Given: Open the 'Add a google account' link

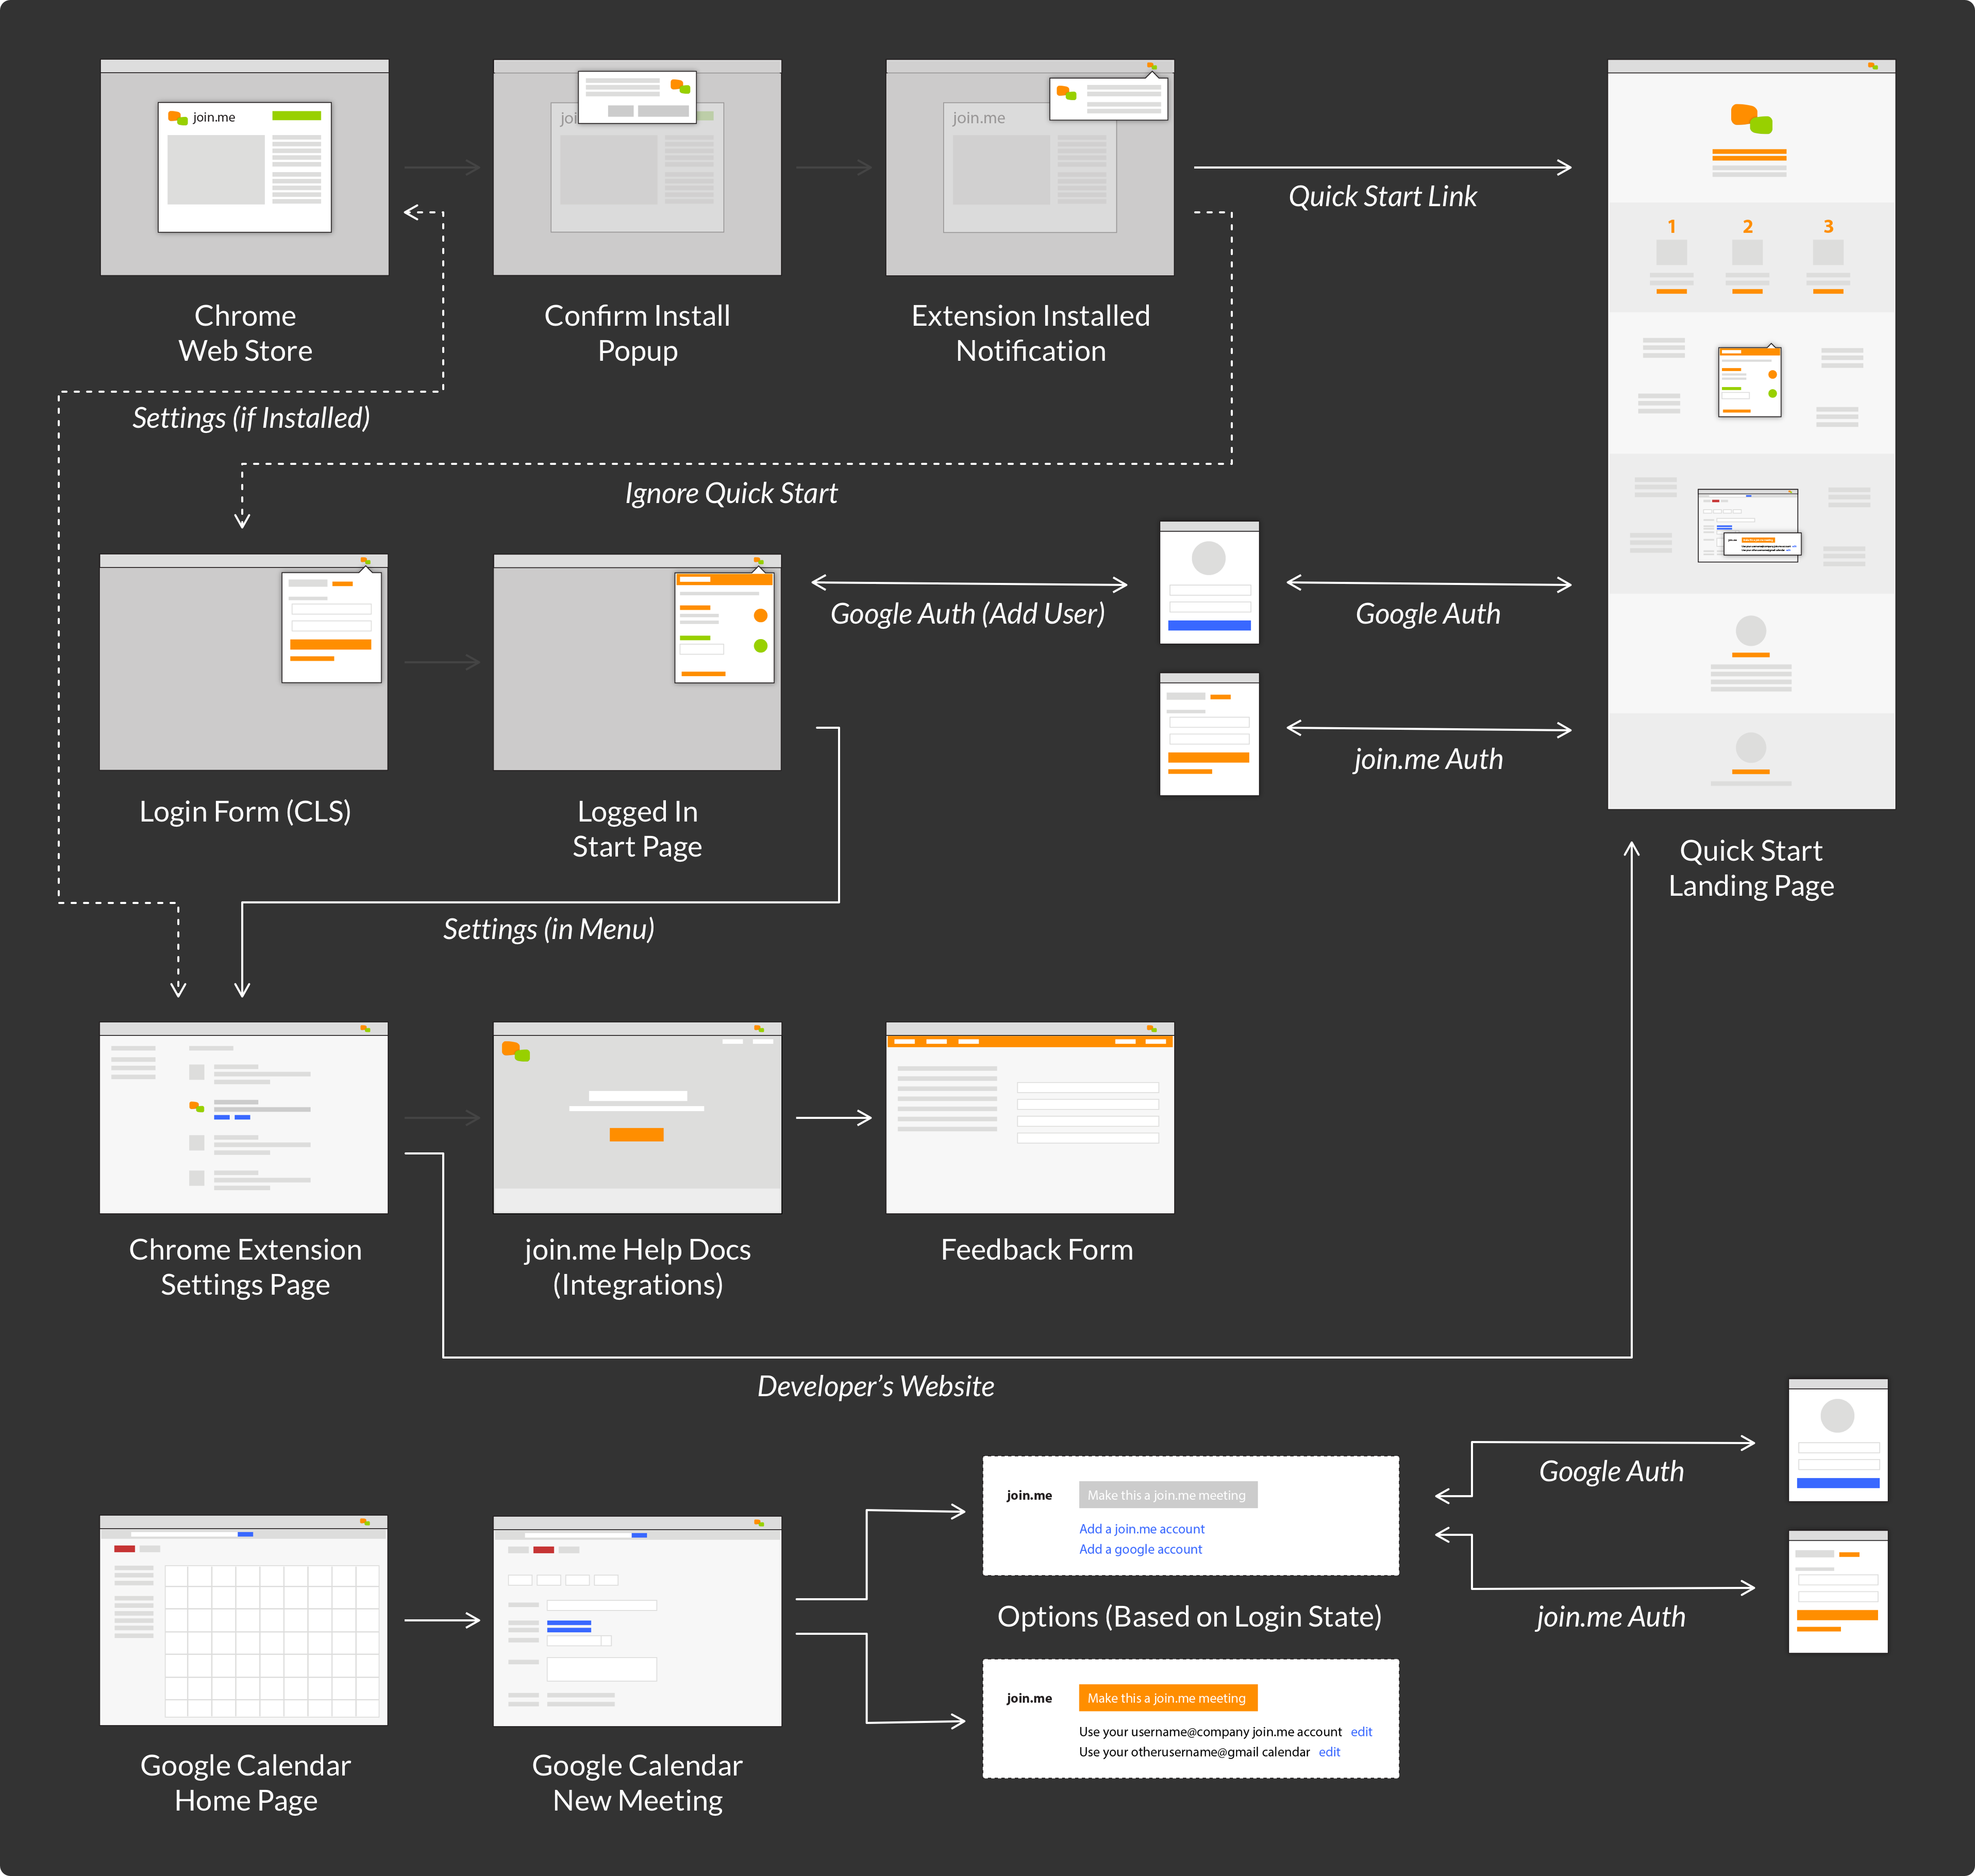Looking at the screenshot, I should click(1140, 1549).
